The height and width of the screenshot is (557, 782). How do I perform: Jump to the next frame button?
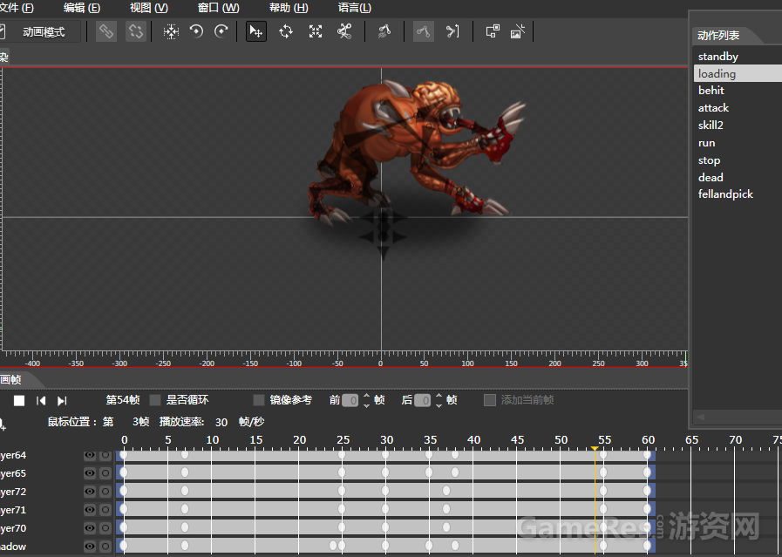62,401
